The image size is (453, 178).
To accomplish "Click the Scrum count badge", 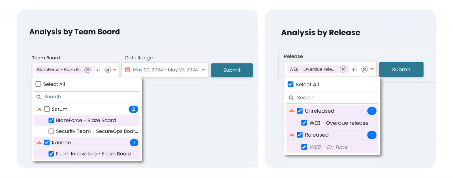I will [x=133, y=109].
